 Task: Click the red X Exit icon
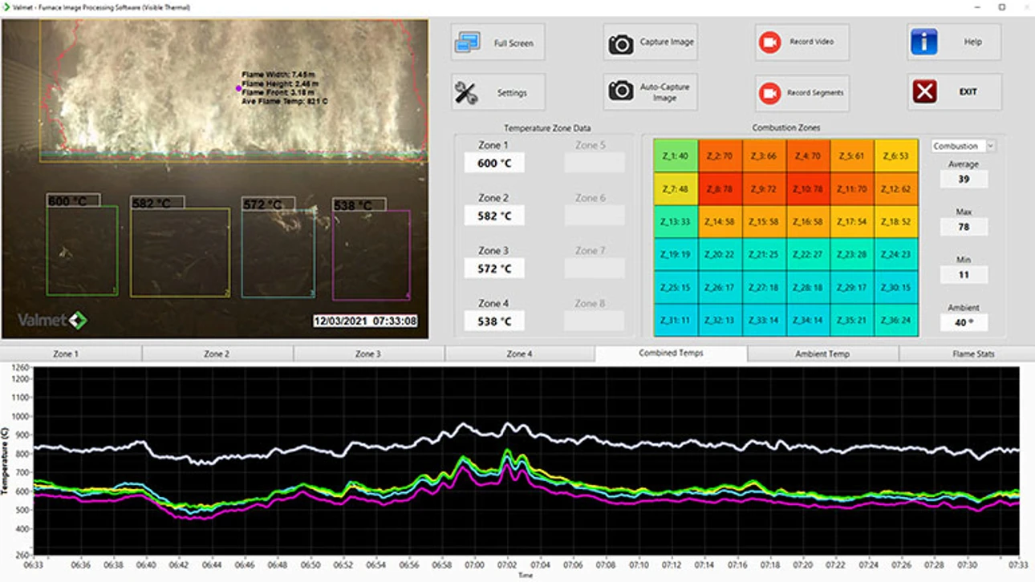[x=924, y=92]
